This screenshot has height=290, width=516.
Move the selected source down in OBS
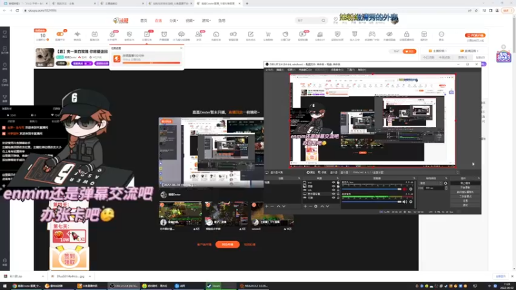(328, 206)
